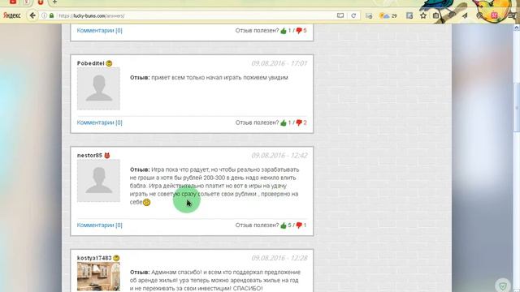520x292 pixels.
Task: Thumbs up the review rated 1/5
Action: tap(284, 31)
